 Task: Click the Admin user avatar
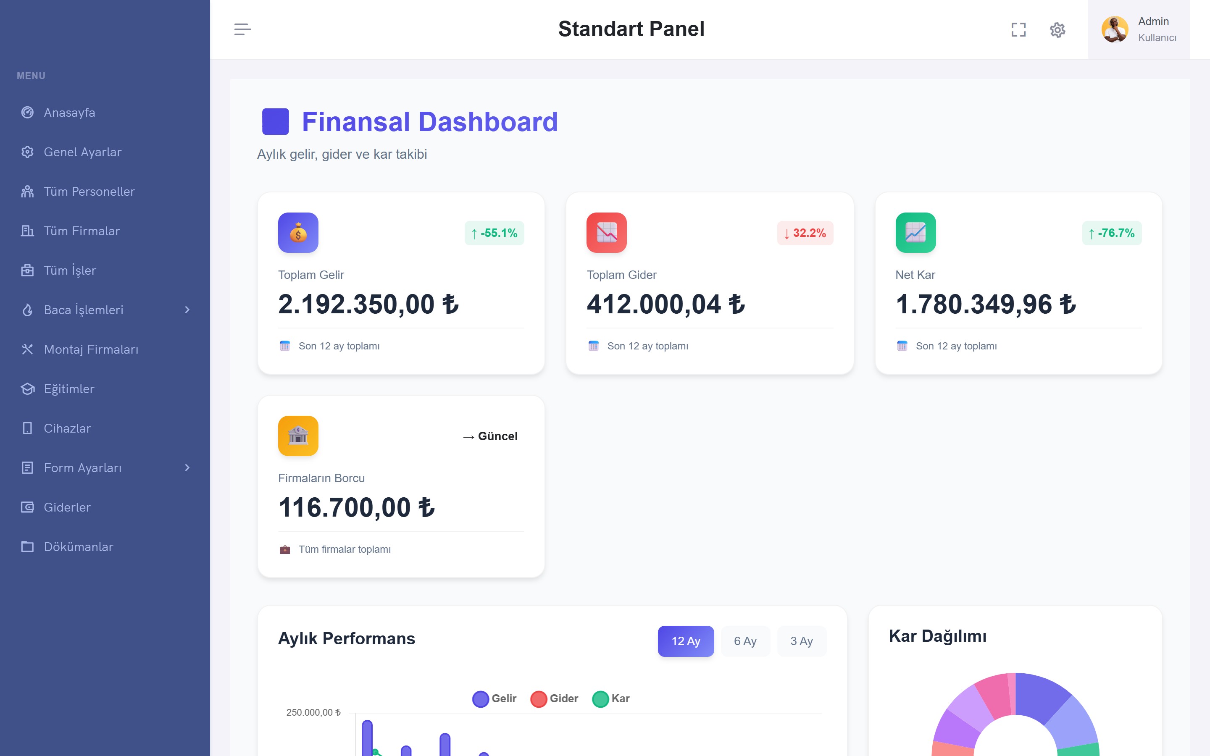(x=1115, y=29)
